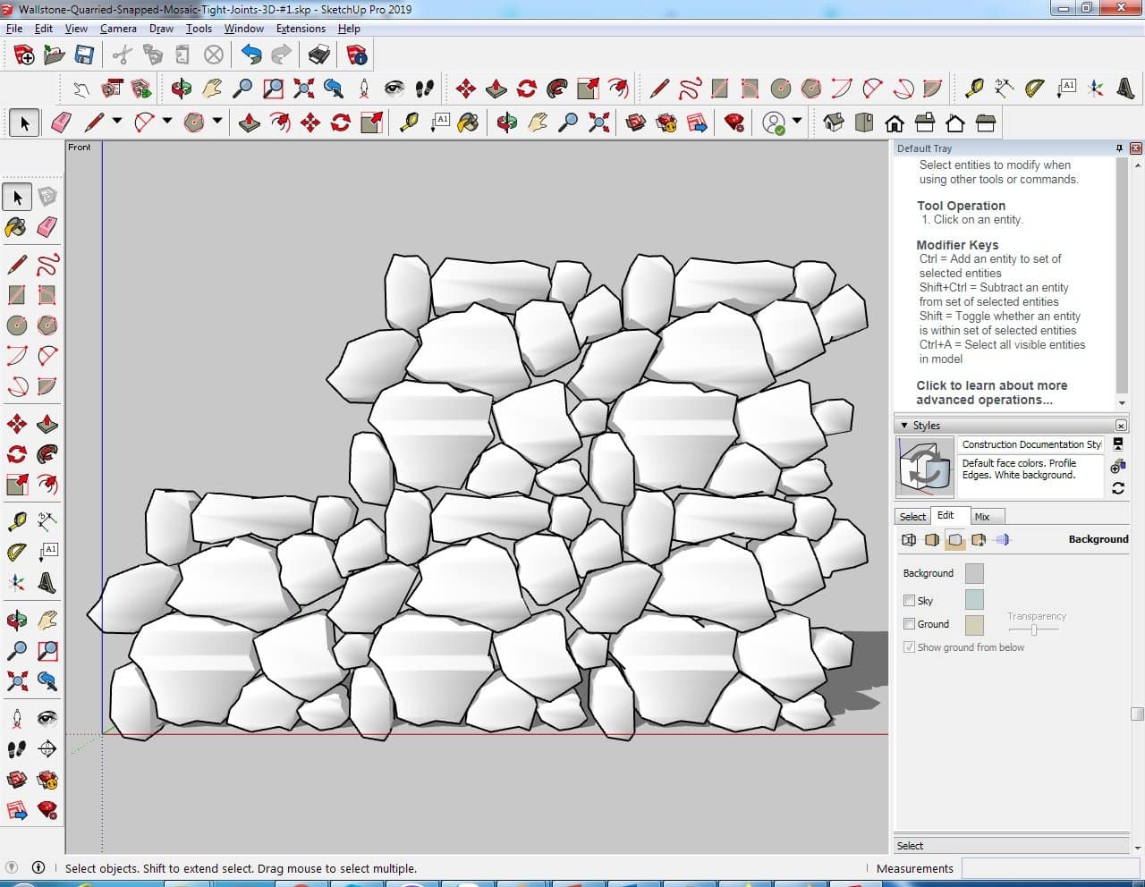
Task: Select the Eraser tool in top toolbar
Action: tap(62, 122)
